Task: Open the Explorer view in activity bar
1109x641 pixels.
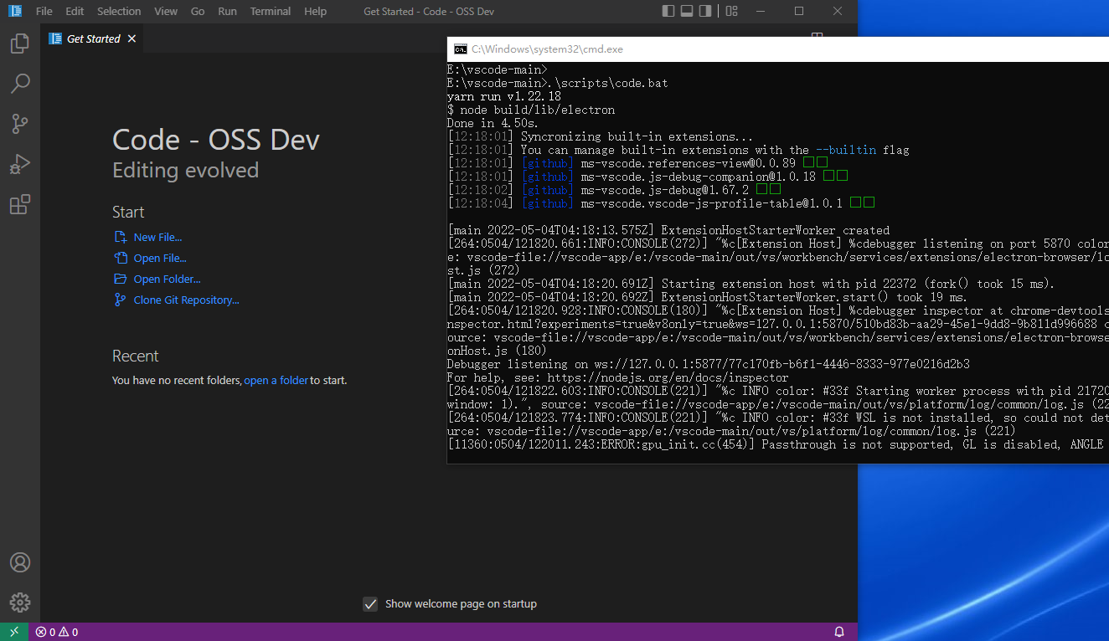Action: (20, 44)
